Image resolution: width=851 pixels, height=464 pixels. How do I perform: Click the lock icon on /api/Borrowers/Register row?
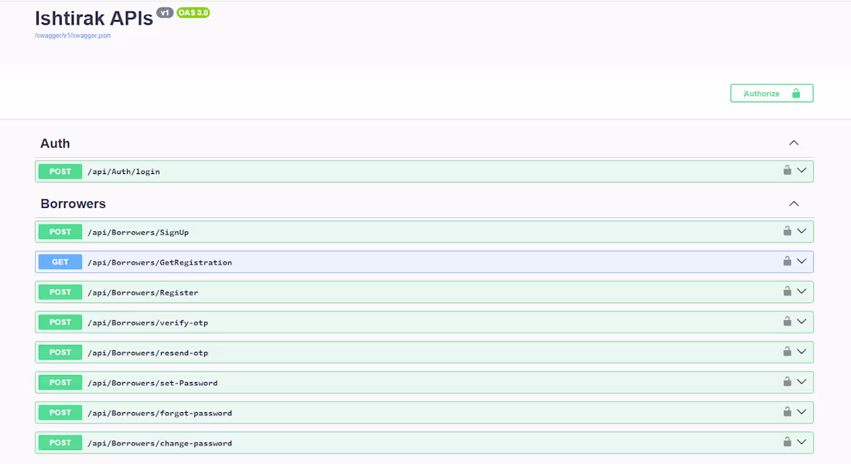coord(787,292)
